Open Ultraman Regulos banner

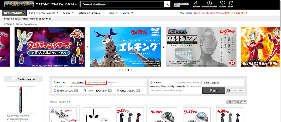[260, 47]
